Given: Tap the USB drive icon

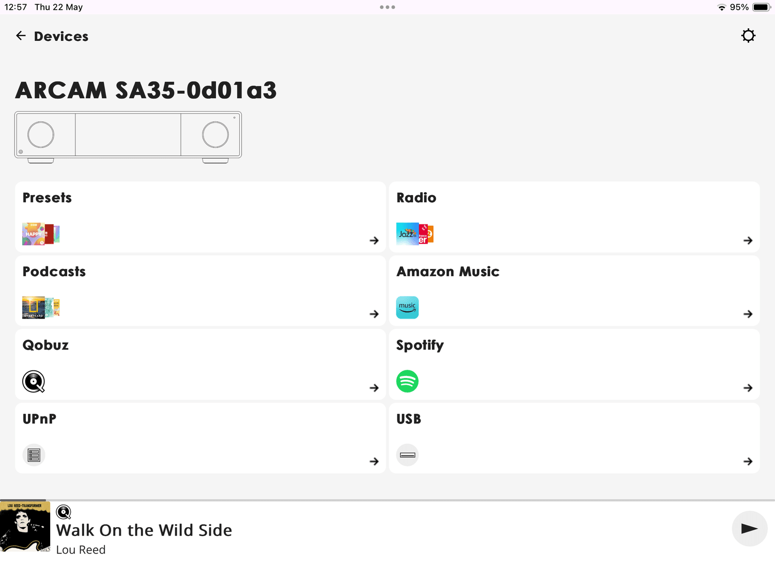Looking at the screenshot, I should [407, 455].
